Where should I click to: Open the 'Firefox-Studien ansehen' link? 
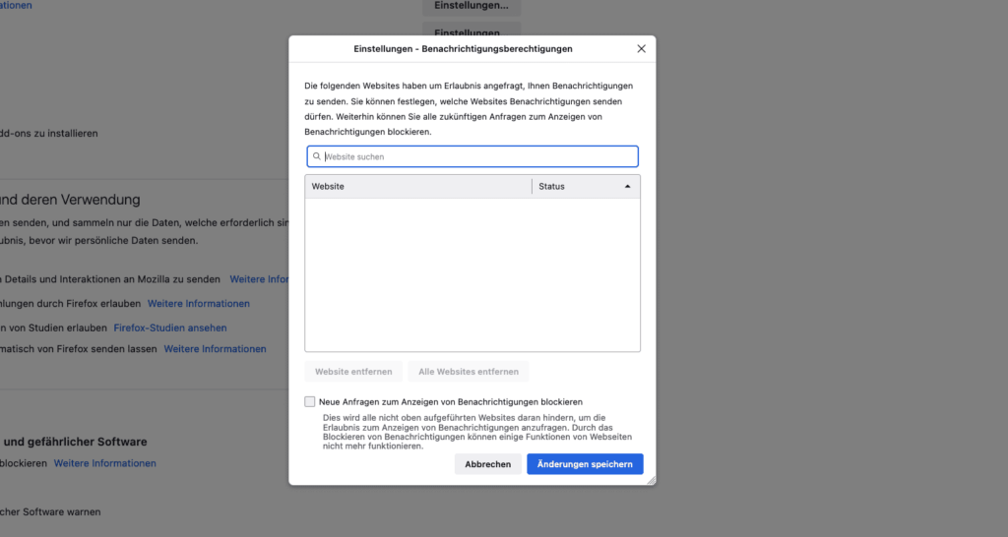click(170, 328)
